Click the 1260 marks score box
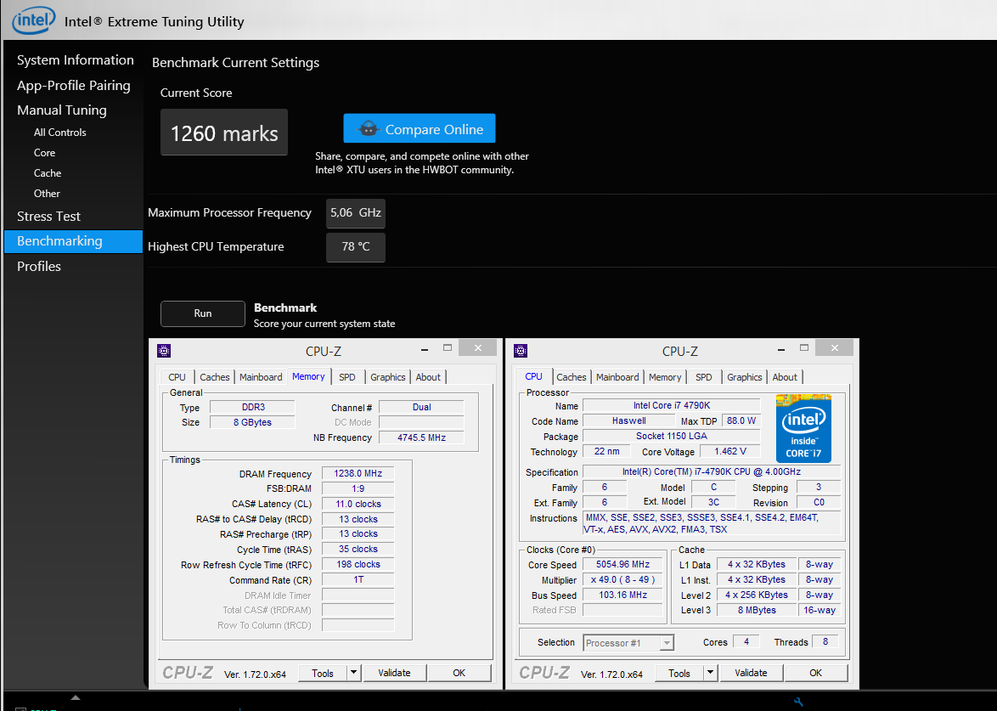The image size is (997, 711). pos(224,133)
